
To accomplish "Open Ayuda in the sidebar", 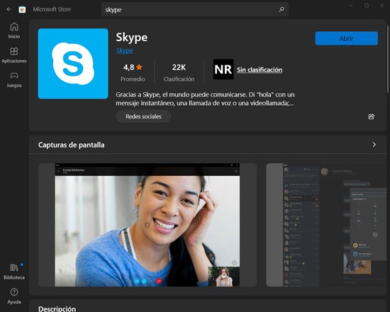I will pyautogui.click(x=14, y=296).
